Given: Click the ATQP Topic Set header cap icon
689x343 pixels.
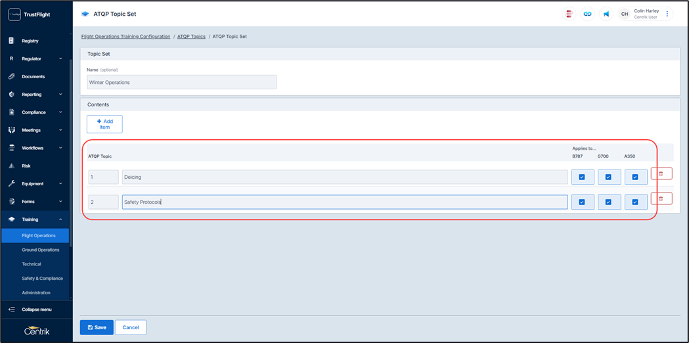Looking at the screenshot, I should pyautogui.click(x=85, y=14).
